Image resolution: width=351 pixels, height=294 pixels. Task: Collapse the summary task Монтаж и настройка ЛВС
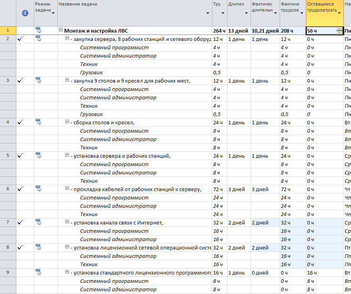[x=61, y=30]
